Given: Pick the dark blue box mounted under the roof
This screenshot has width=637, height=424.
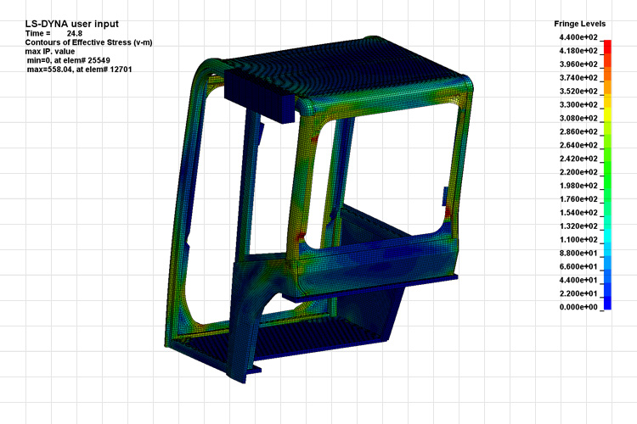Looking at the screenshot, I should click(259, 96).
